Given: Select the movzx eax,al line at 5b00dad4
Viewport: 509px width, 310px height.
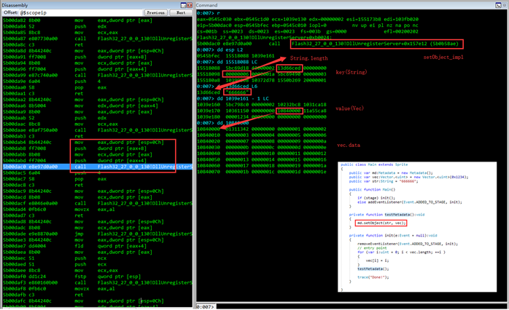Looking at the screenshot, I should point(98,210).
